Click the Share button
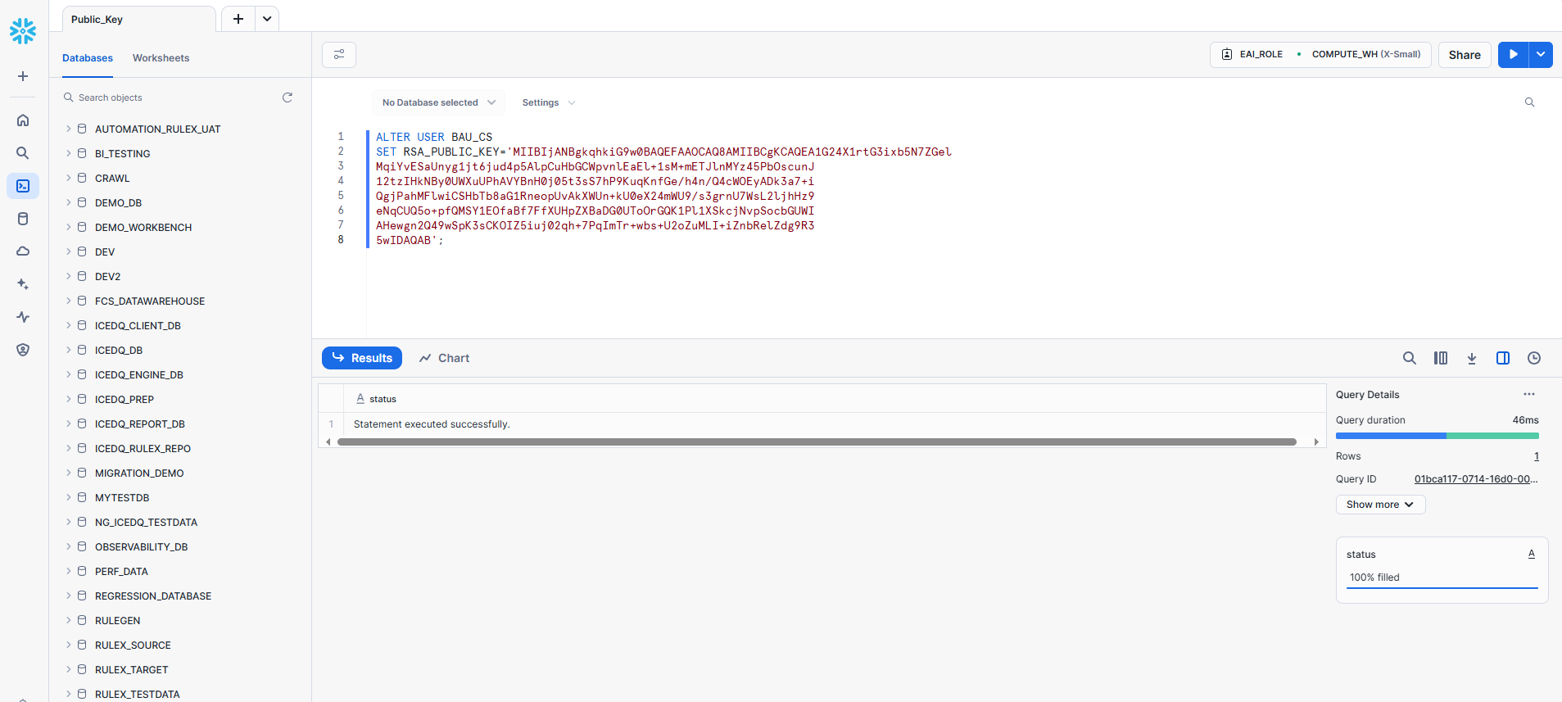The width and height of the screenshot is (1562, 702). (x=1464, y=55)
